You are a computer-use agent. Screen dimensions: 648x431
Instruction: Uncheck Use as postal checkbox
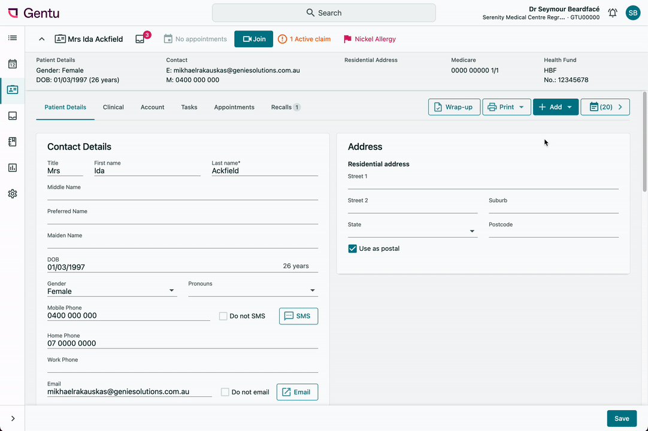point(353,248)
